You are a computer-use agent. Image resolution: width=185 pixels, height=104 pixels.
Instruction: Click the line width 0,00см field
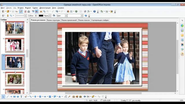[x=32, y=16]
